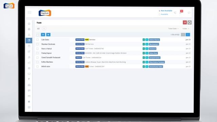Open the Koffee Machines ticket

click(47, 62)
